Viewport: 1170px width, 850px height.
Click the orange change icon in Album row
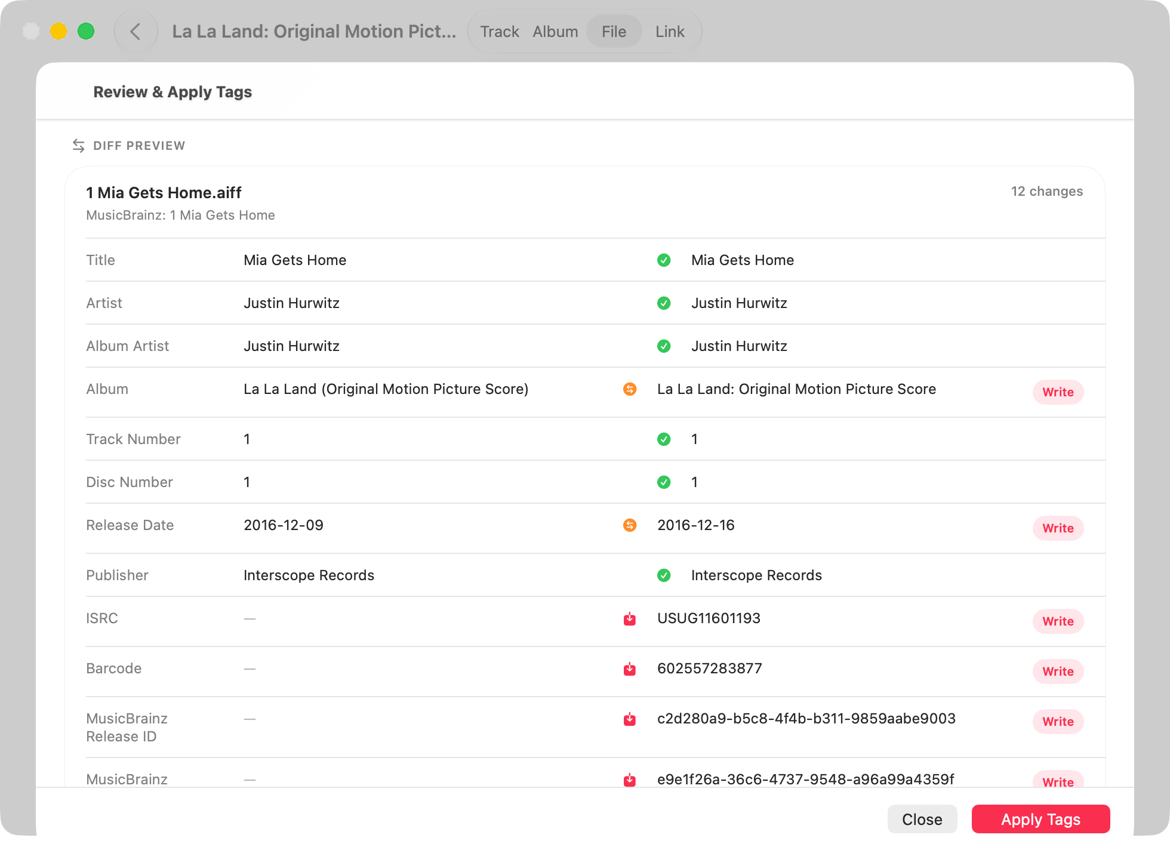pyautogui.click(x=630, y=389)
